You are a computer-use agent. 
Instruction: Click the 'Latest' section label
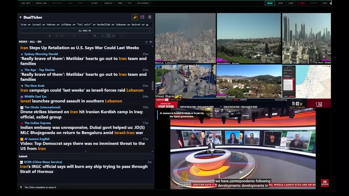pos(23,156)
